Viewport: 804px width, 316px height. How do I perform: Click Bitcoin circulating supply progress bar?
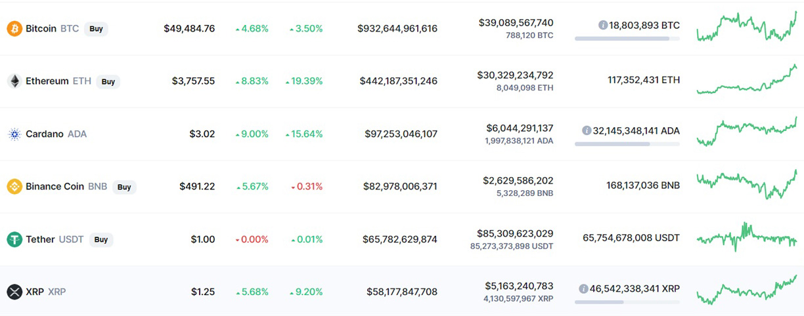[627, 39]
